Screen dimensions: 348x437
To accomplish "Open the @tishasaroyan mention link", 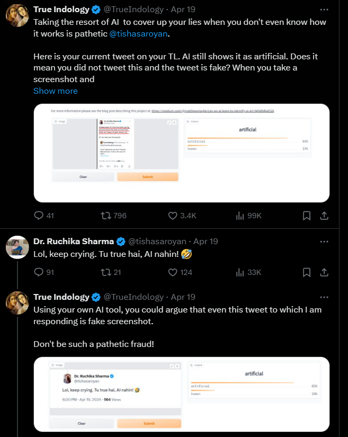I will point(139,33).
